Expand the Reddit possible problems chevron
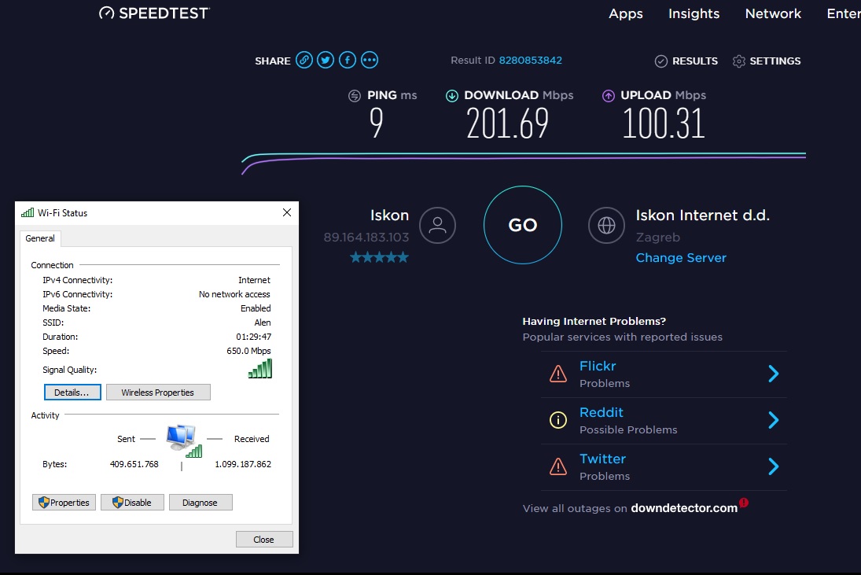 [x=773, y=420]
